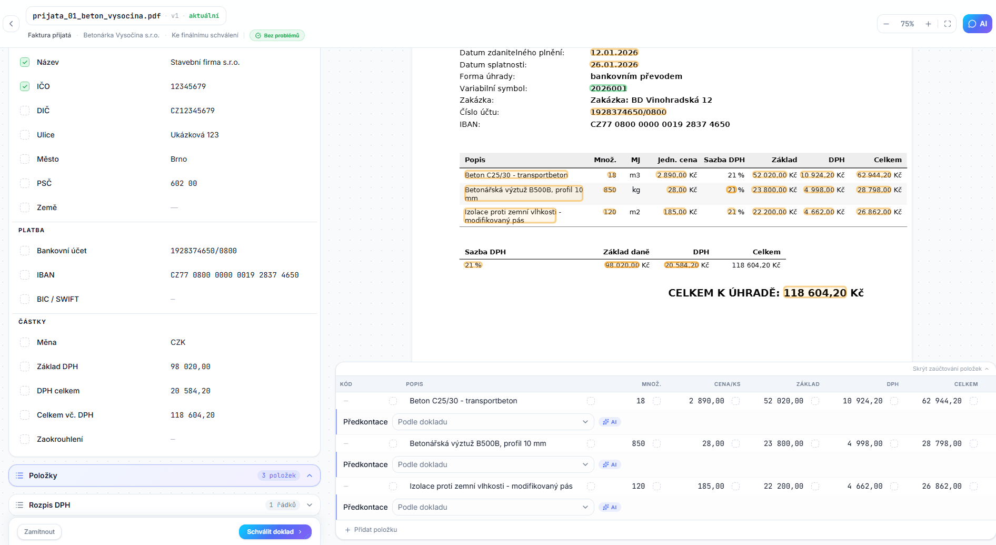The width and height of the screenshot is (996, 545).
Task: Hide item accounting via Skrýt zaúčtování položek
Action: pyautogui.click(x=950, y=369)
